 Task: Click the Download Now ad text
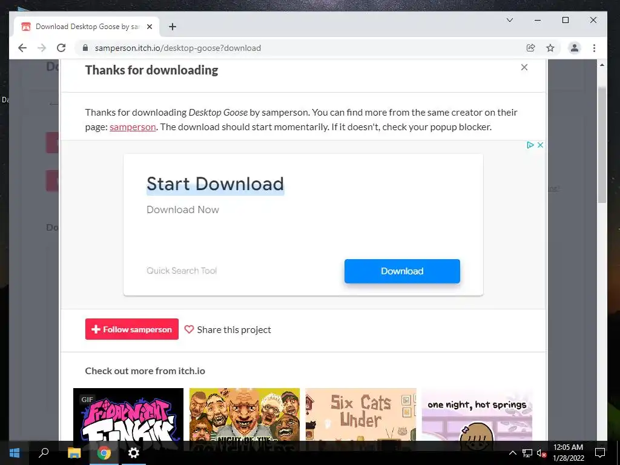click(183, 209)
